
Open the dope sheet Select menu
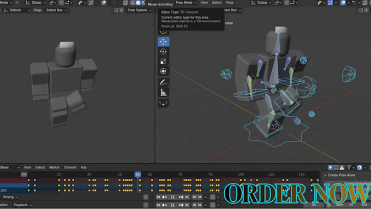[40, 168]
